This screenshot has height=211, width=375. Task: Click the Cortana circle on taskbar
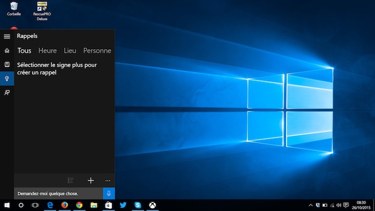coord(21,205)
